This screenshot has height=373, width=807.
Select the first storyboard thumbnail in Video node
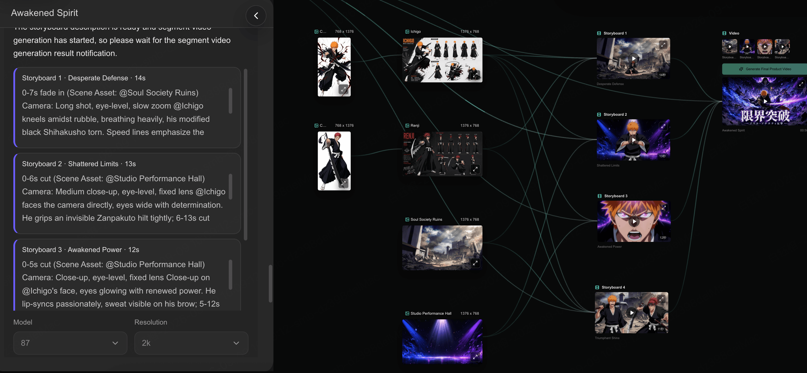click(x=729, y=47)
